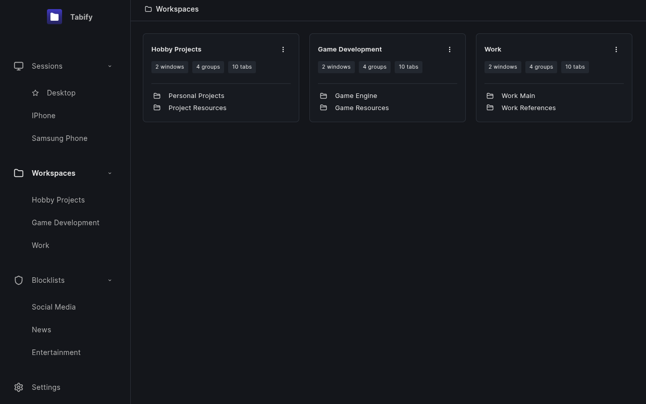Image resolution: width=646 pixels, height=404 pixels.
Task: Select Social Media under Blocklists
Action: (53, 307)
